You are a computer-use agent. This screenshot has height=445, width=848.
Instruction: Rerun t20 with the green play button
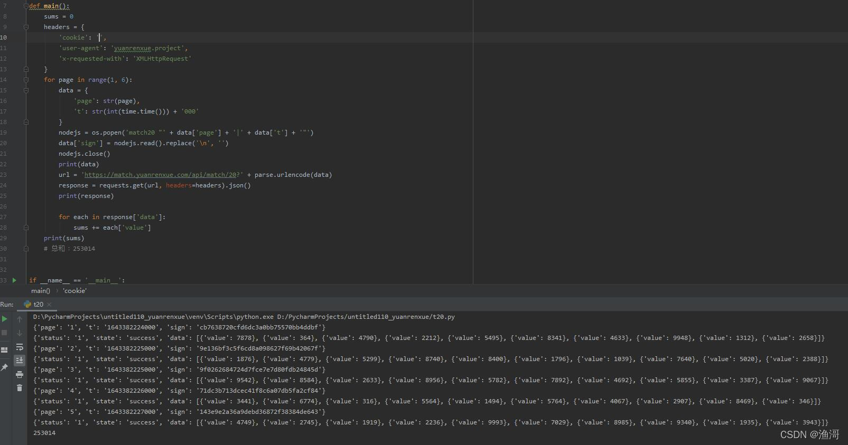click(x=5, y=319)
